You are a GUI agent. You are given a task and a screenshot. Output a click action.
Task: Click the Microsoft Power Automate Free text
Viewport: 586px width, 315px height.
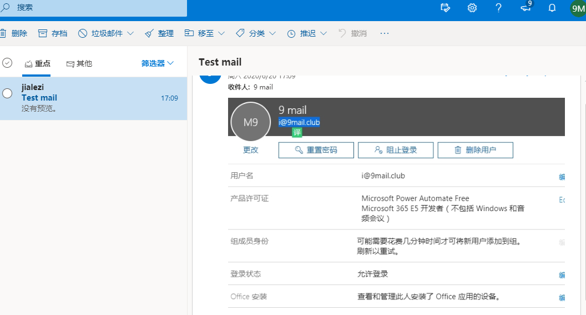pos(415,198)
